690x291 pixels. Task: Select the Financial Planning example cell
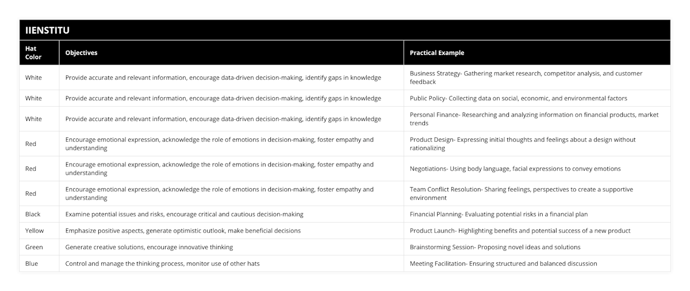(499, 214)
